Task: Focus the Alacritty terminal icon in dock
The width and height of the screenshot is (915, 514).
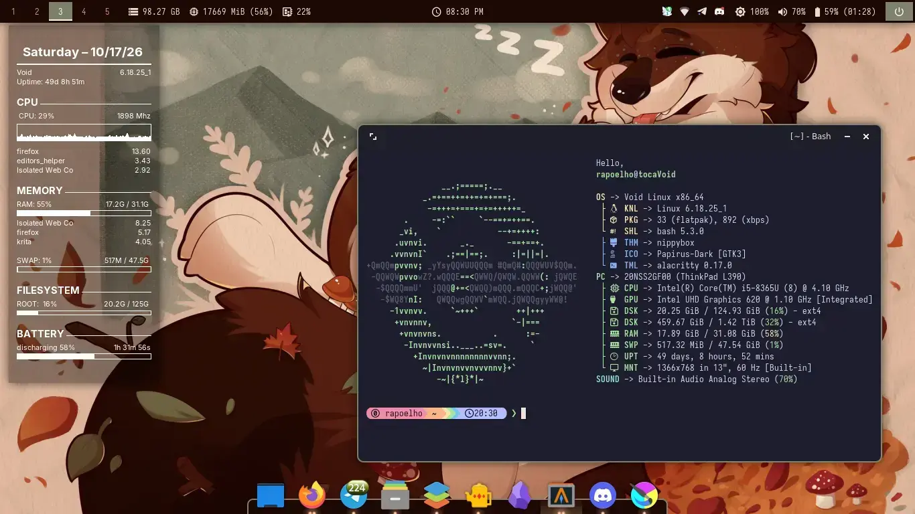Action: click(561, 496)
